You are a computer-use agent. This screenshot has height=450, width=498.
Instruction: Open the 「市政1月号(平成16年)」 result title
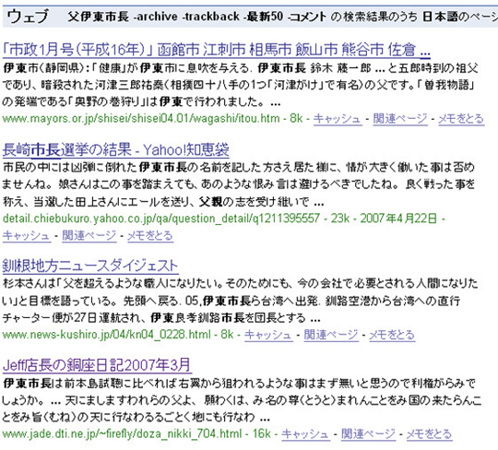coord(217,50)
